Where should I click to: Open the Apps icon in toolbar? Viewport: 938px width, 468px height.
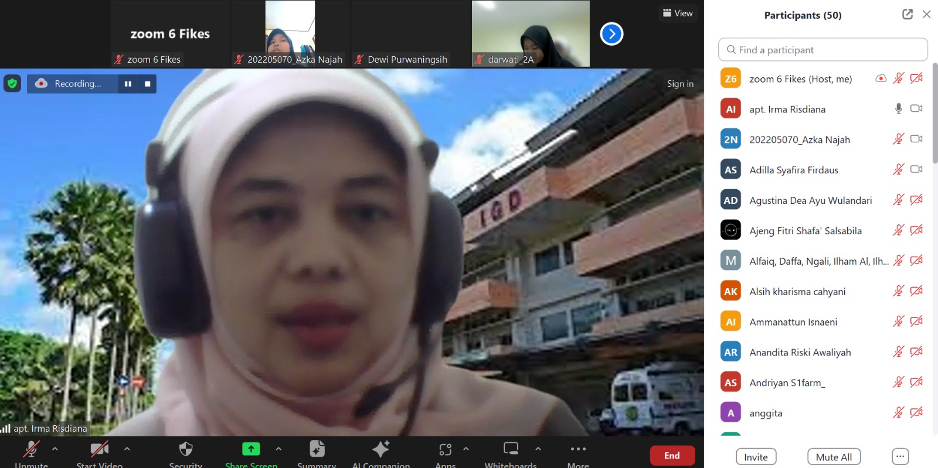coord(446,449)
